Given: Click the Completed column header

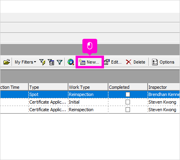Looking at the screenshot, I should 128,87.
